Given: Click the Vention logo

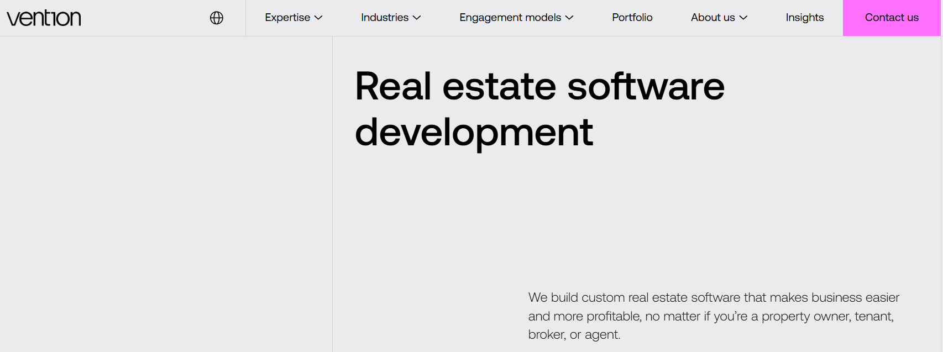Looking at the screenshot, I should point(44,18).
